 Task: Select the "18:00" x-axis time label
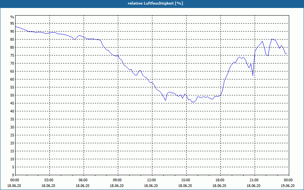220,180
